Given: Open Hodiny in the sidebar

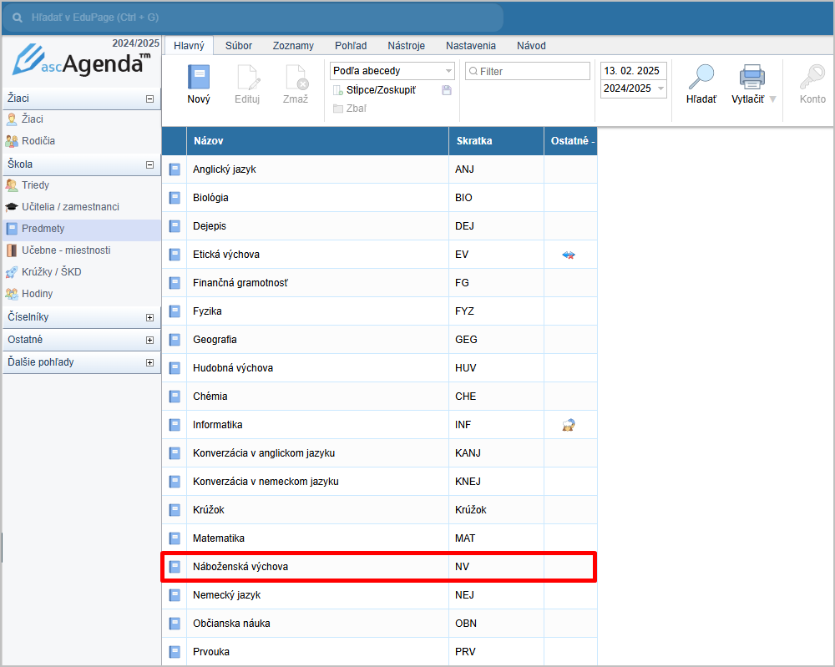Looking at the screenshot, I should pos(81,294).
